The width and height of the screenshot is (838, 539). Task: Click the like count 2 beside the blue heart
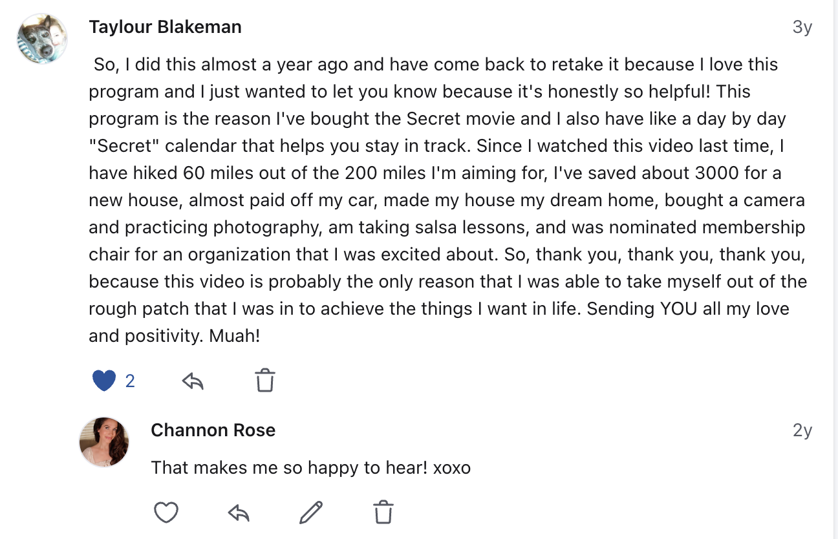click(130, 381)
